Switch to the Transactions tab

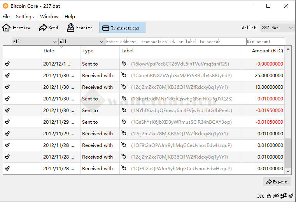point(122,28)
